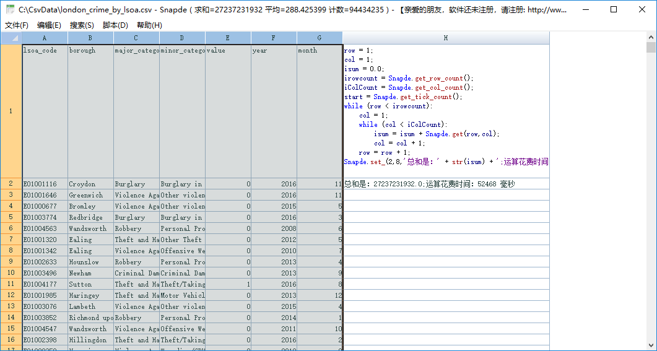
Task: Click the borough header cell
Action: click(90, 111)
